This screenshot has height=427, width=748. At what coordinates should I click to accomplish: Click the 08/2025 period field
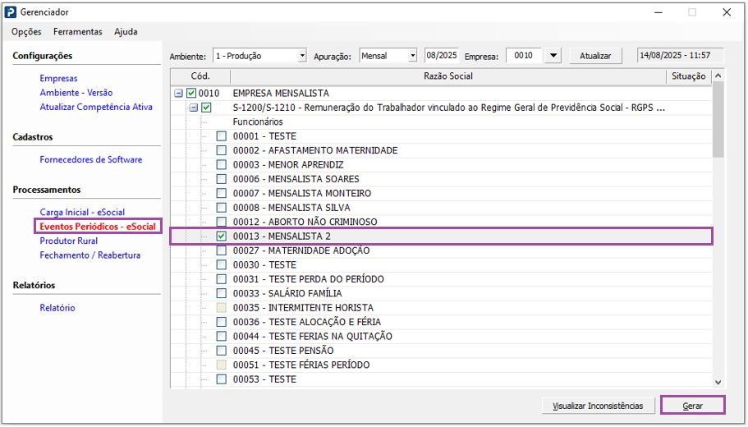click(441, 55)
